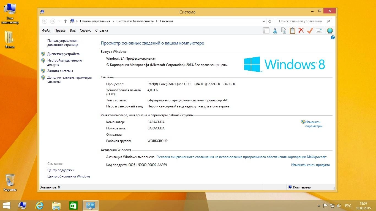Click the 4,00 ГБ memory value
The height and width of the screenshot is (211, 376).
click(x=152, y=90)
